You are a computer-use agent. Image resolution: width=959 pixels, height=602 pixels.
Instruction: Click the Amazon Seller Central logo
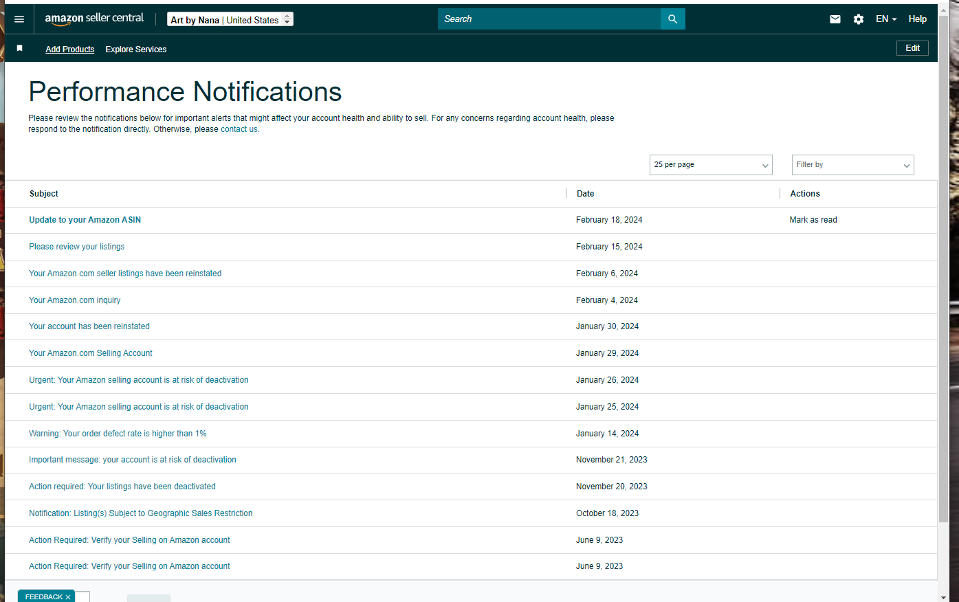coord(94,19)
